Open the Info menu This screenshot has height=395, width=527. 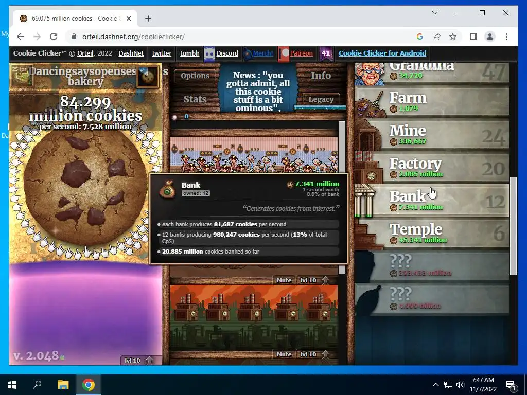tap(321, 76)
